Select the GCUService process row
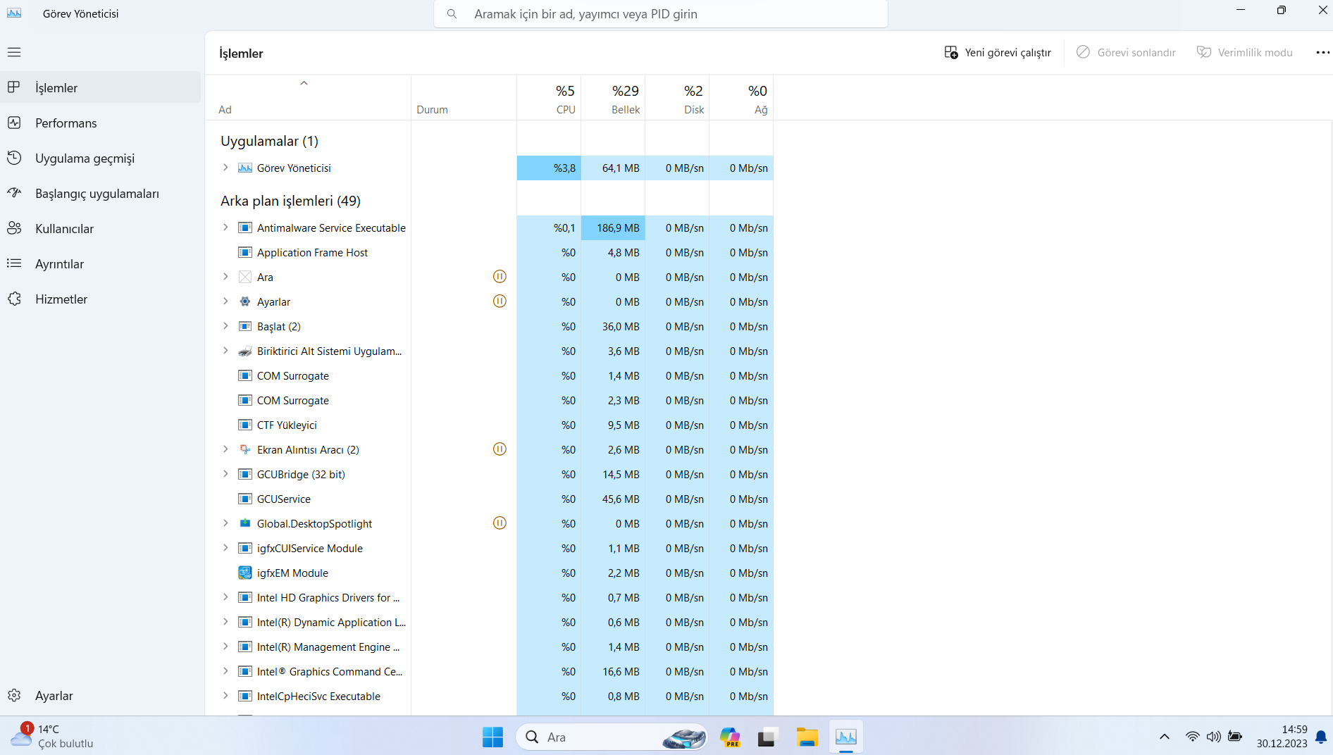 (490, 499)
